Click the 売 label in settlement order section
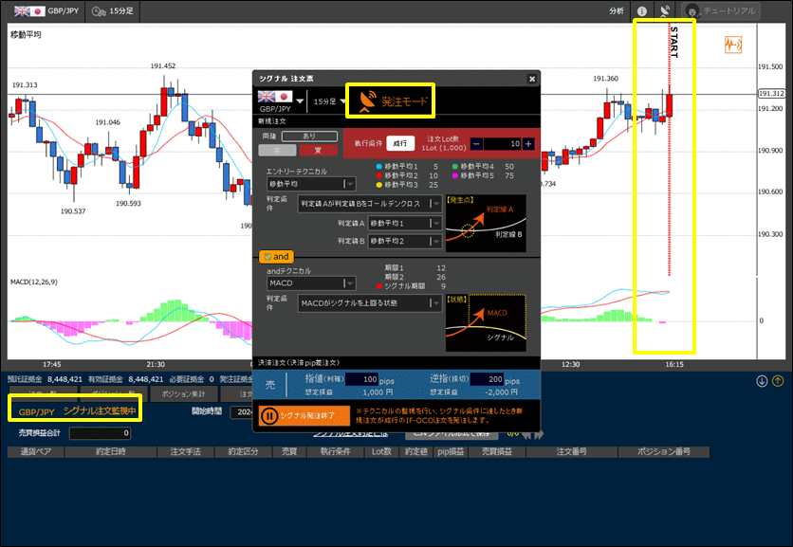The width and height of the screenshot is (793, 547). coord(270,385)
